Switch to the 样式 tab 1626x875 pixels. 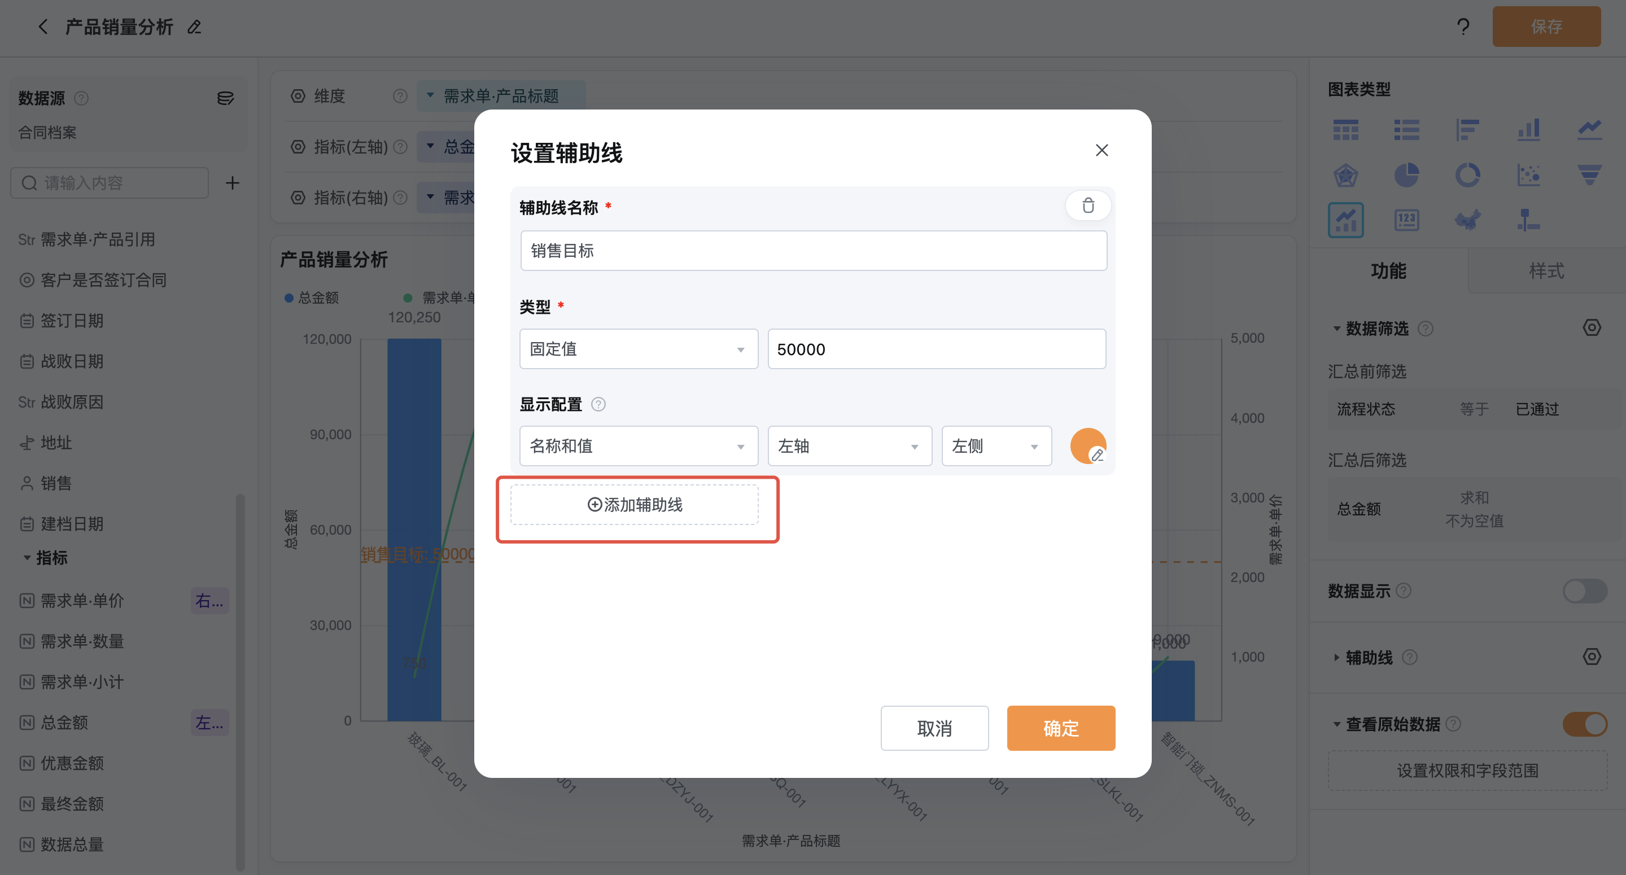[1546, 271]
